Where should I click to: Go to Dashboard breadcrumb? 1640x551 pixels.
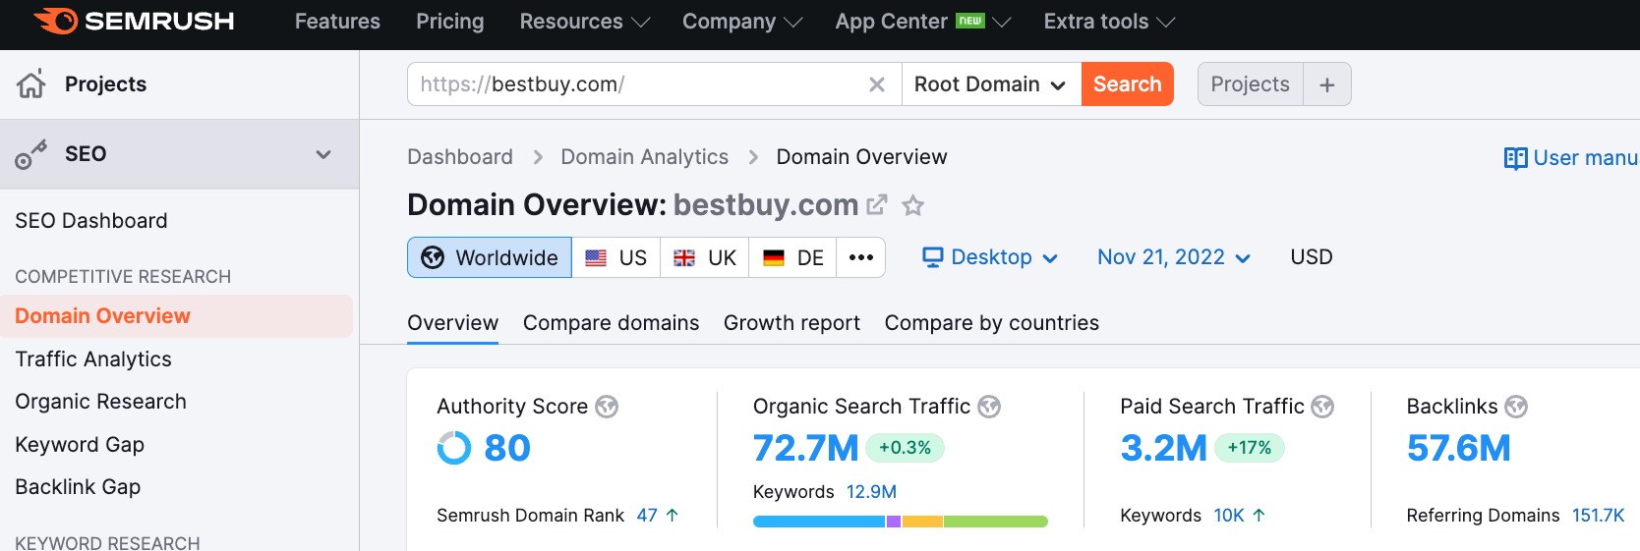(460, 157)
